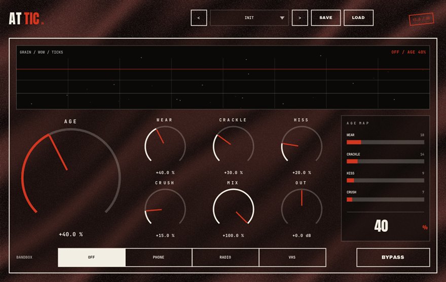Click the ATTIC logo
Image resolution: width=446 pixels, height=282 pixels.
pos(26,18)
